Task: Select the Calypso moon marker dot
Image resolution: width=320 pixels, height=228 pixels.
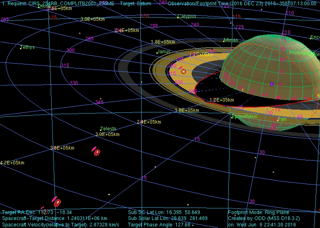Action: coord(178,18)
